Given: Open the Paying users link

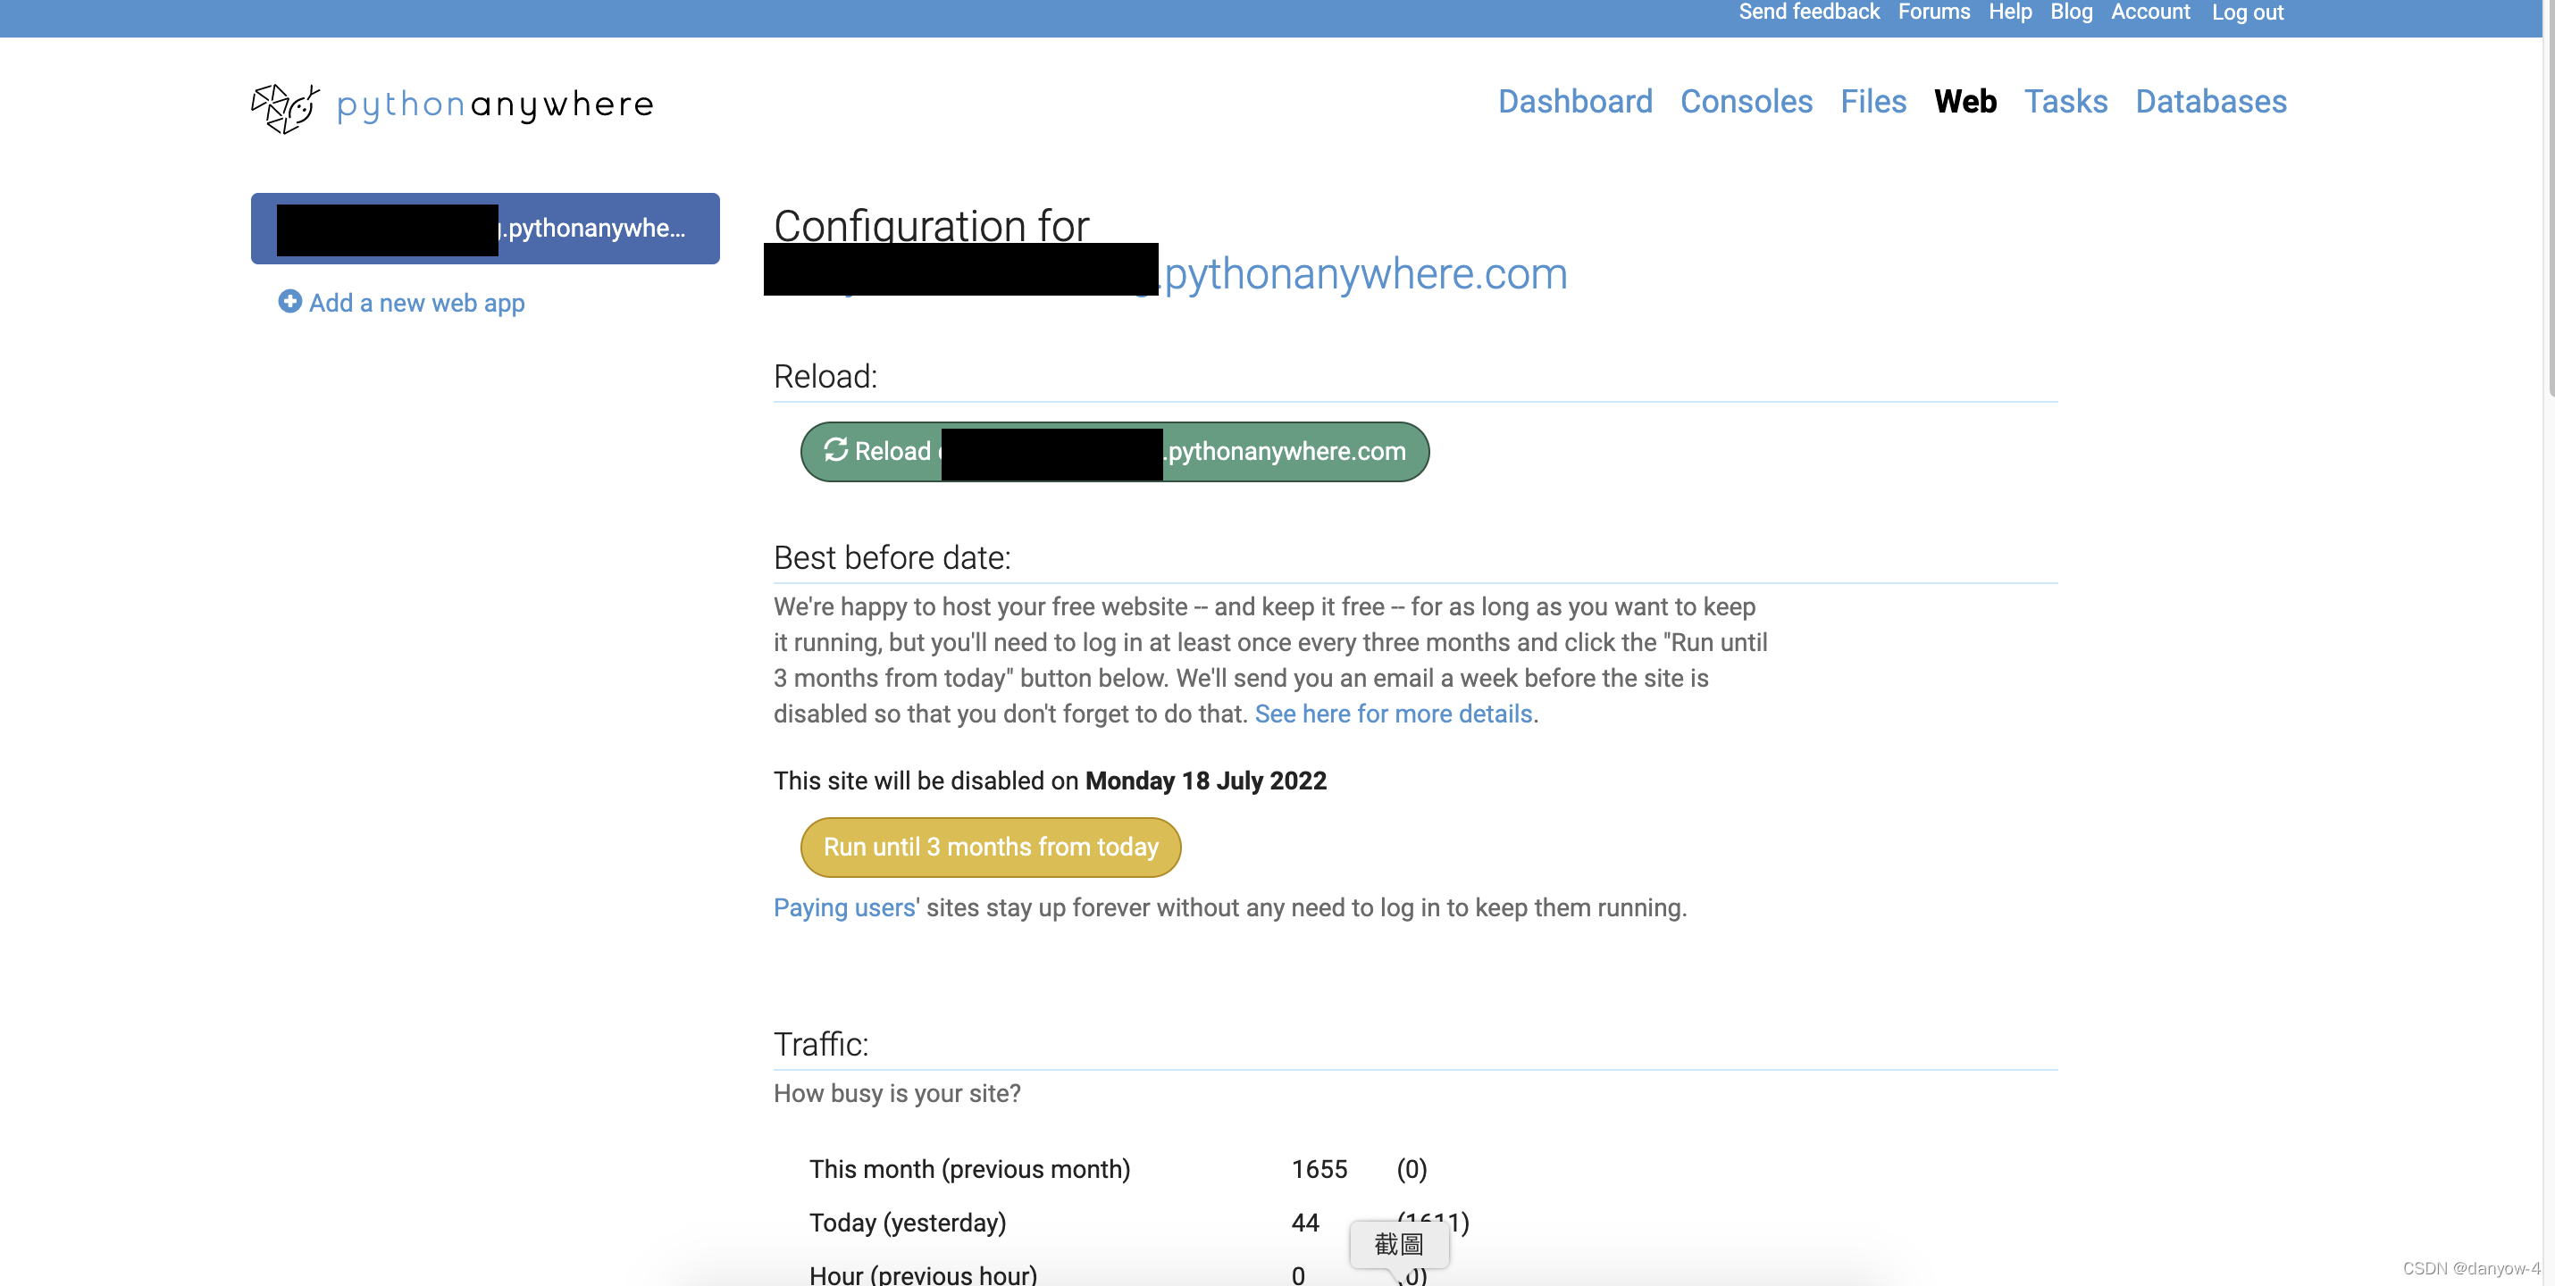Looking at the screenshot, I should tap(844, 907).
